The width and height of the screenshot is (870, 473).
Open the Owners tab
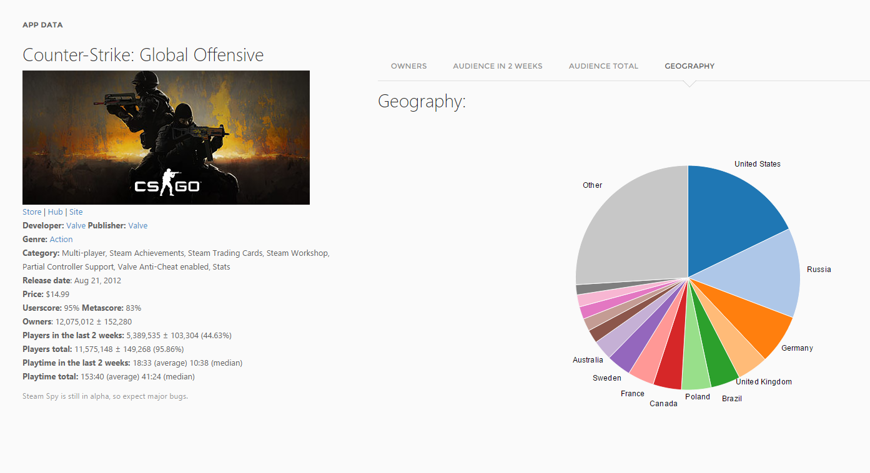[x=408, y=66]
